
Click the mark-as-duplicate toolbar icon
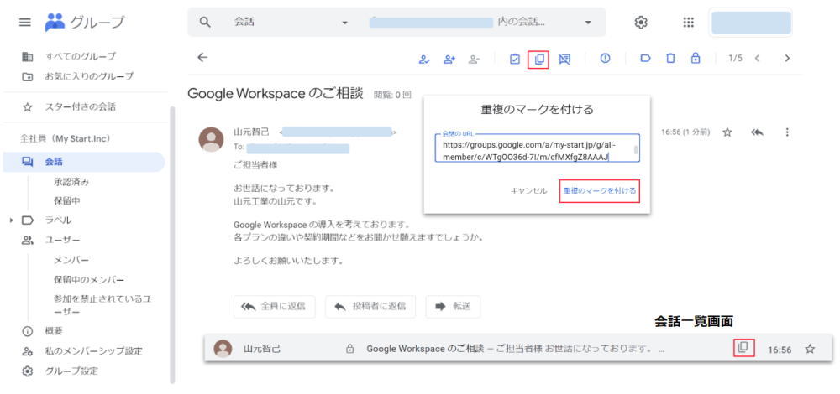[539, 59]
